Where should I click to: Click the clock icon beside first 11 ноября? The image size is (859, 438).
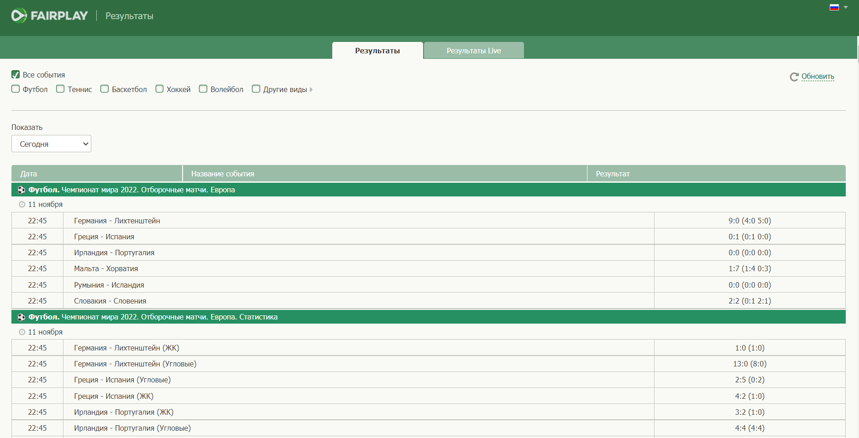[22, 205]
